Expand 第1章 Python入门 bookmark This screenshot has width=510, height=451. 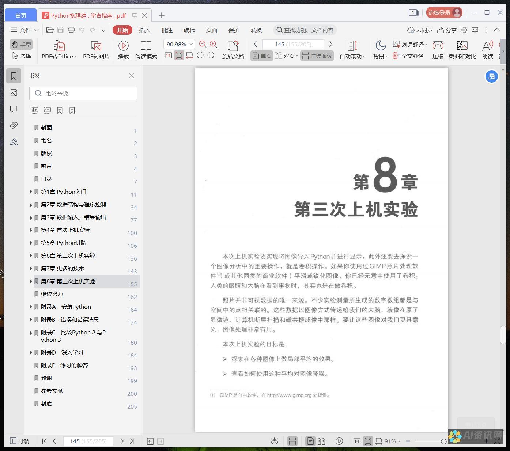click(x=31, y=192)
